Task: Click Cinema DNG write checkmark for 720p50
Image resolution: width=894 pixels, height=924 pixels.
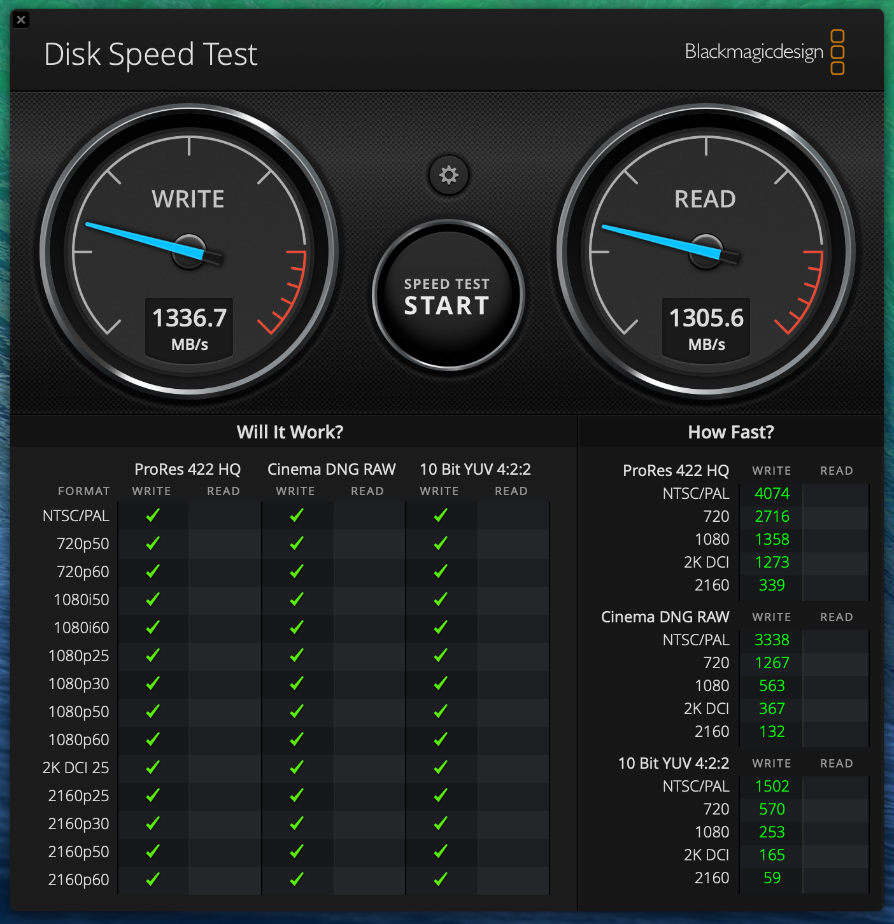Action: point(297,543)
